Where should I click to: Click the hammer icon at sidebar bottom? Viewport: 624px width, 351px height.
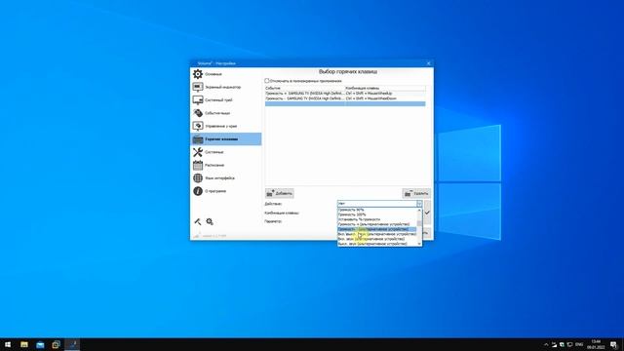[197, 221]
